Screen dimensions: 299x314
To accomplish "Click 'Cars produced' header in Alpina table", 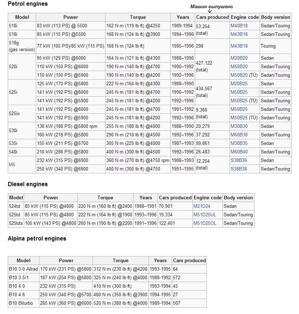I will (x=189, y=260).
